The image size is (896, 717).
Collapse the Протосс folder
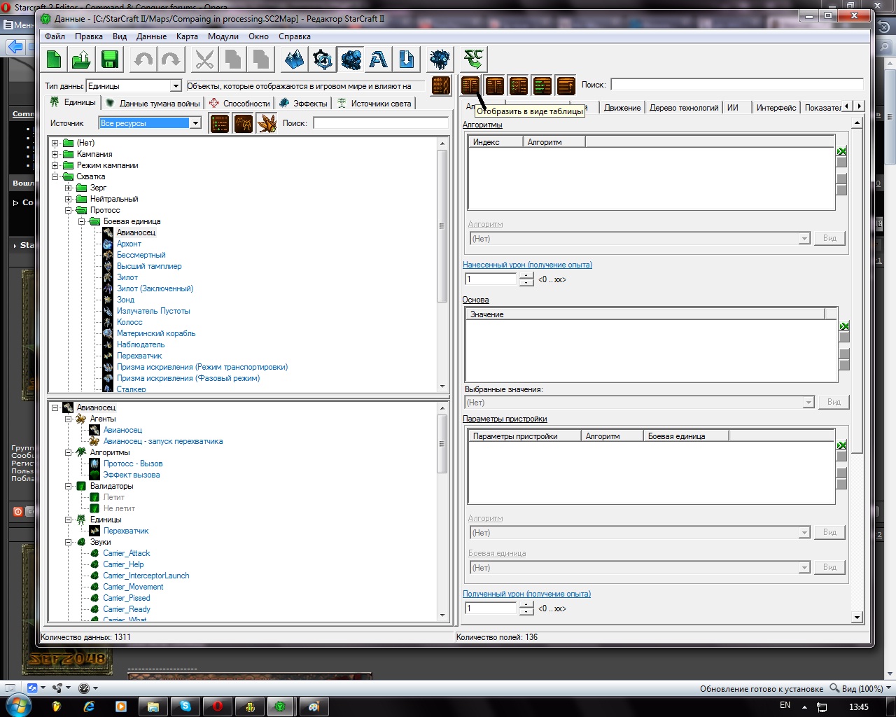[x=68, y=210]
